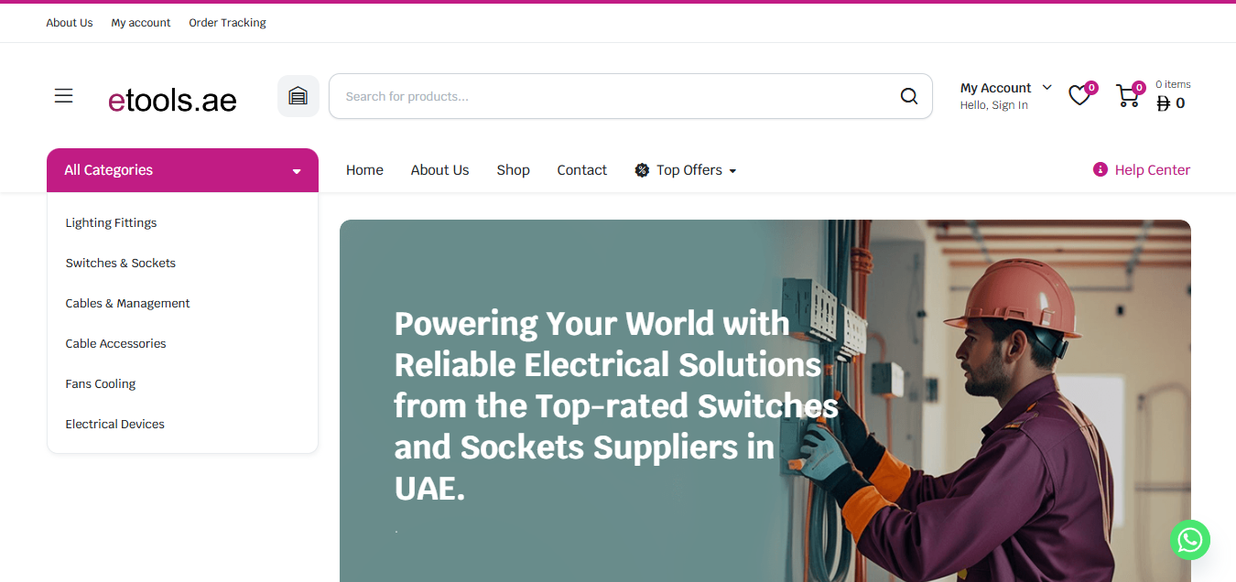Click the Top Offers discount badge icon
This screenshot has height=582, width=1236.
tap(642, 170)
